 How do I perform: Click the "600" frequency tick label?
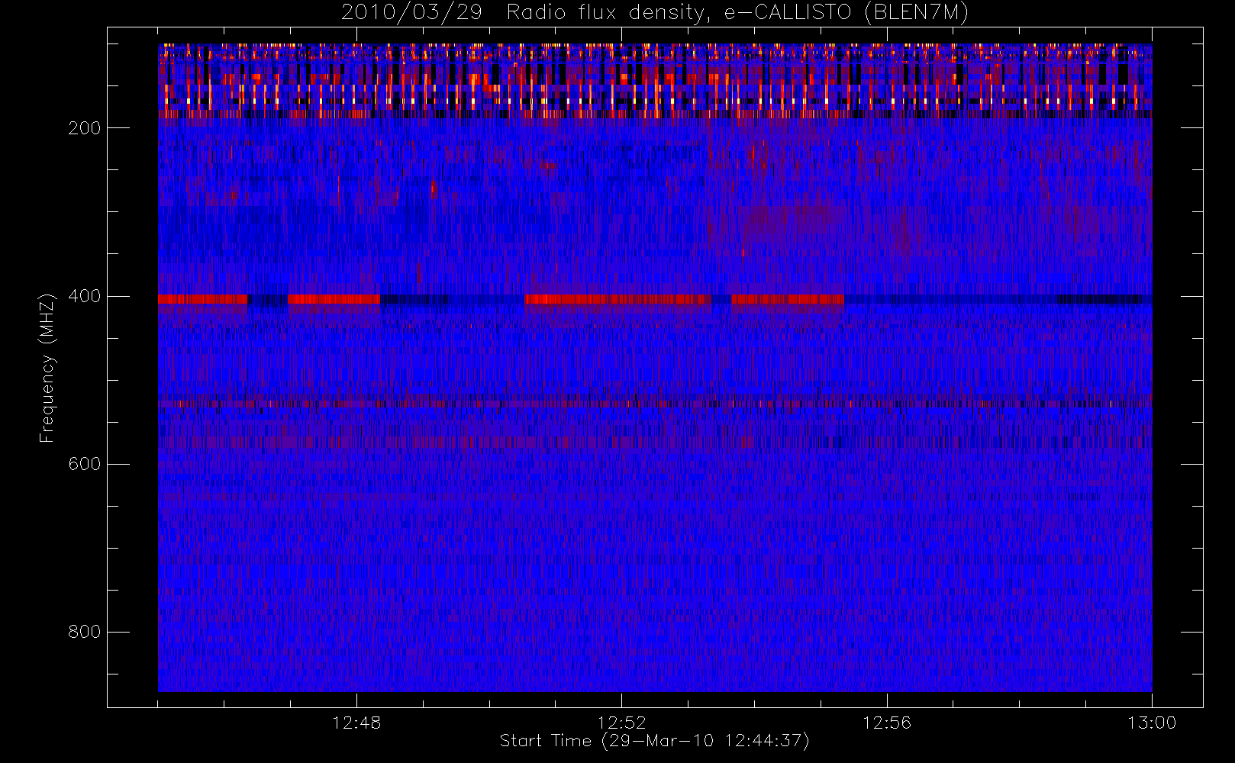(x=84, y=464)
